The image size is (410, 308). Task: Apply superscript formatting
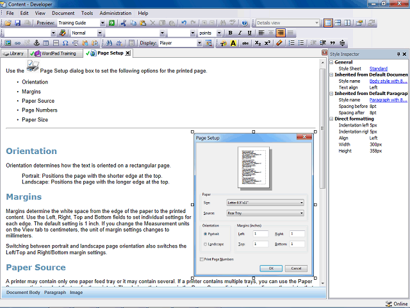(267, 43)
